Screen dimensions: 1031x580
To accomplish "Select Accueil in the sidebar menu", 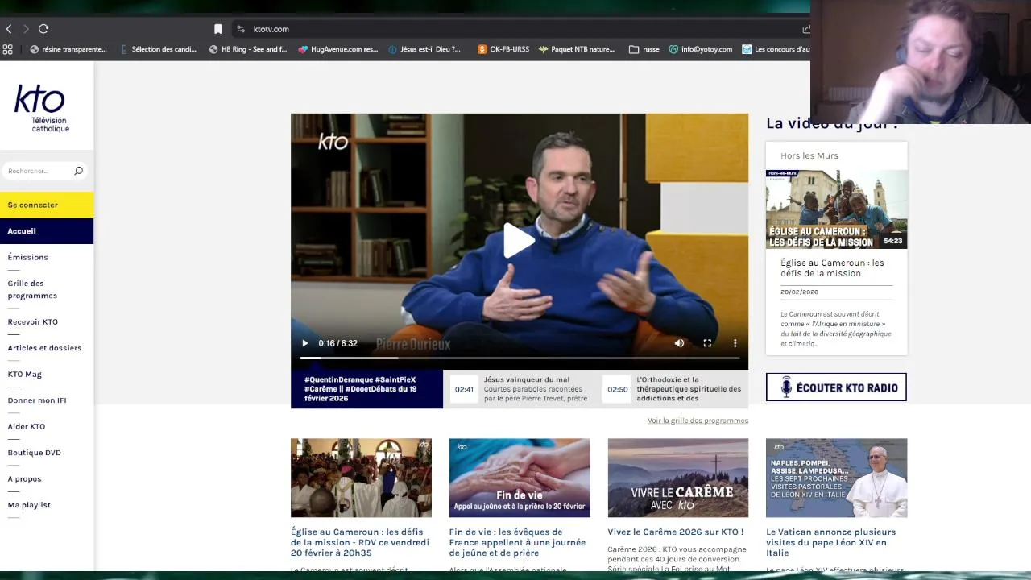I will [47, 231].
